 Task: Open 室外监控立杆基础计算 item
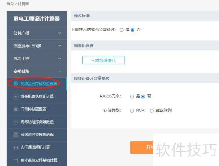(37, 160)
